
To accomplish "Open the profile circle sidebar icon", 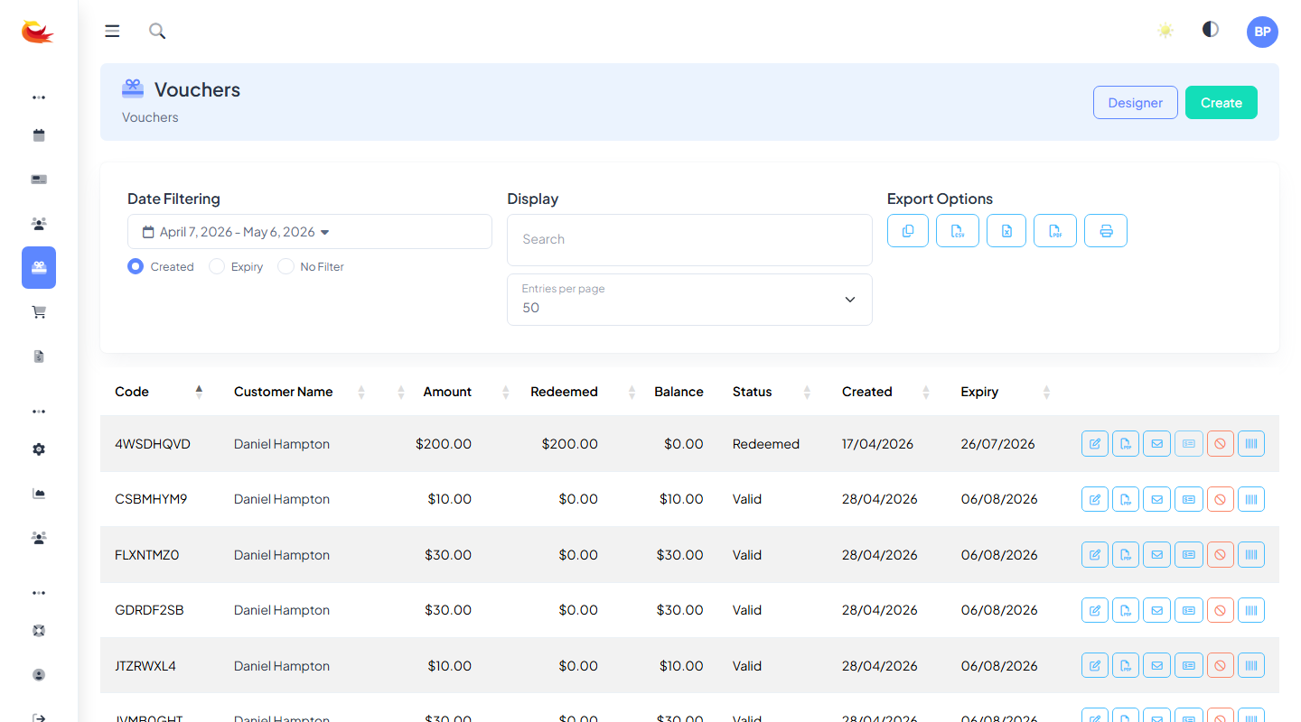I will [39, 675].
